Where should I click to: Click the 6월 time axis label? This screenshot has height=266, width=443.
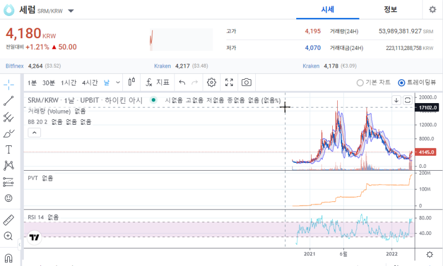pyautogui.click(x=343, y=254)
